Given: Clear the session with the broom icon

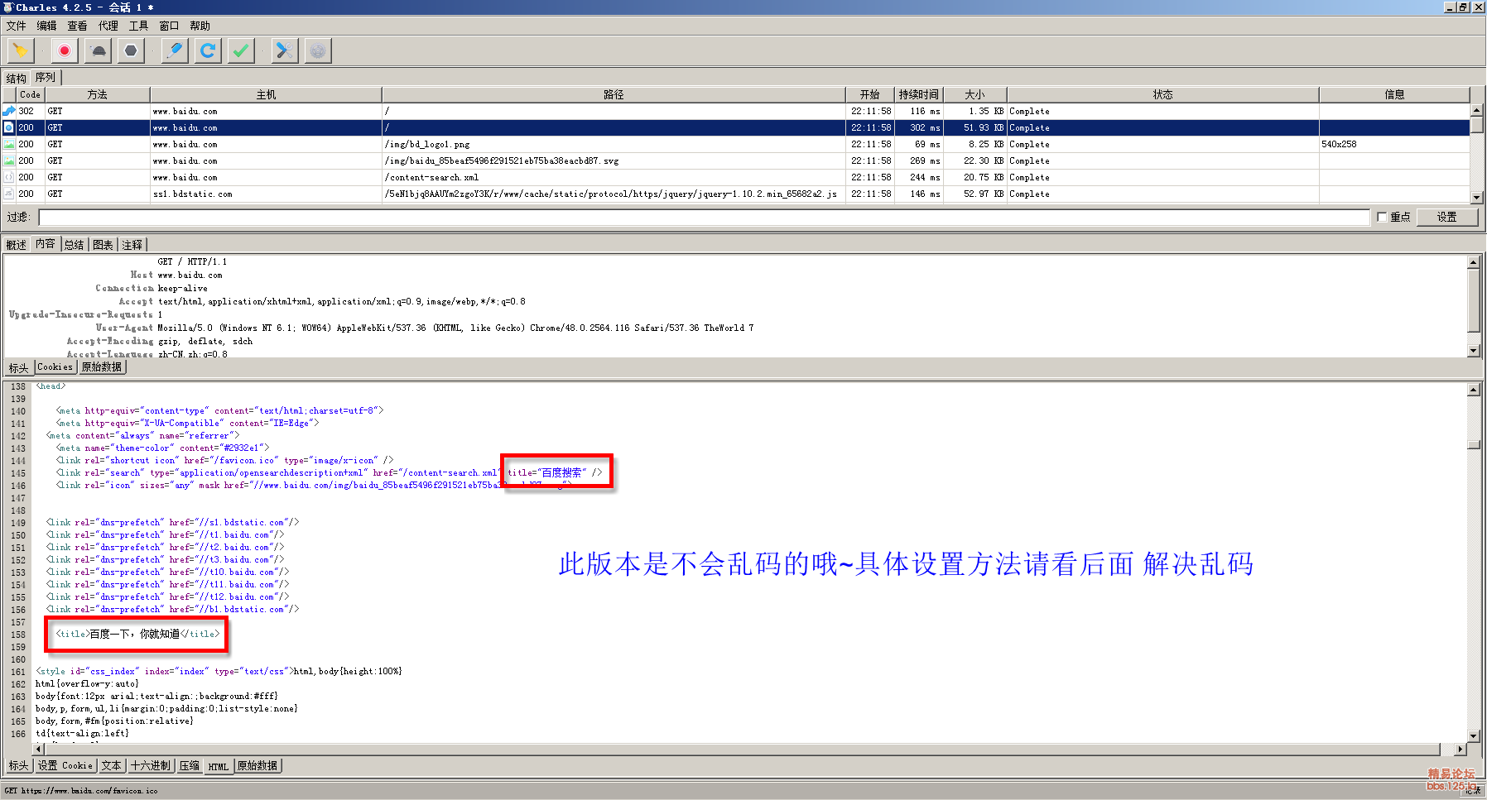Looking at the screenshot, I should [x=20, y=51].
